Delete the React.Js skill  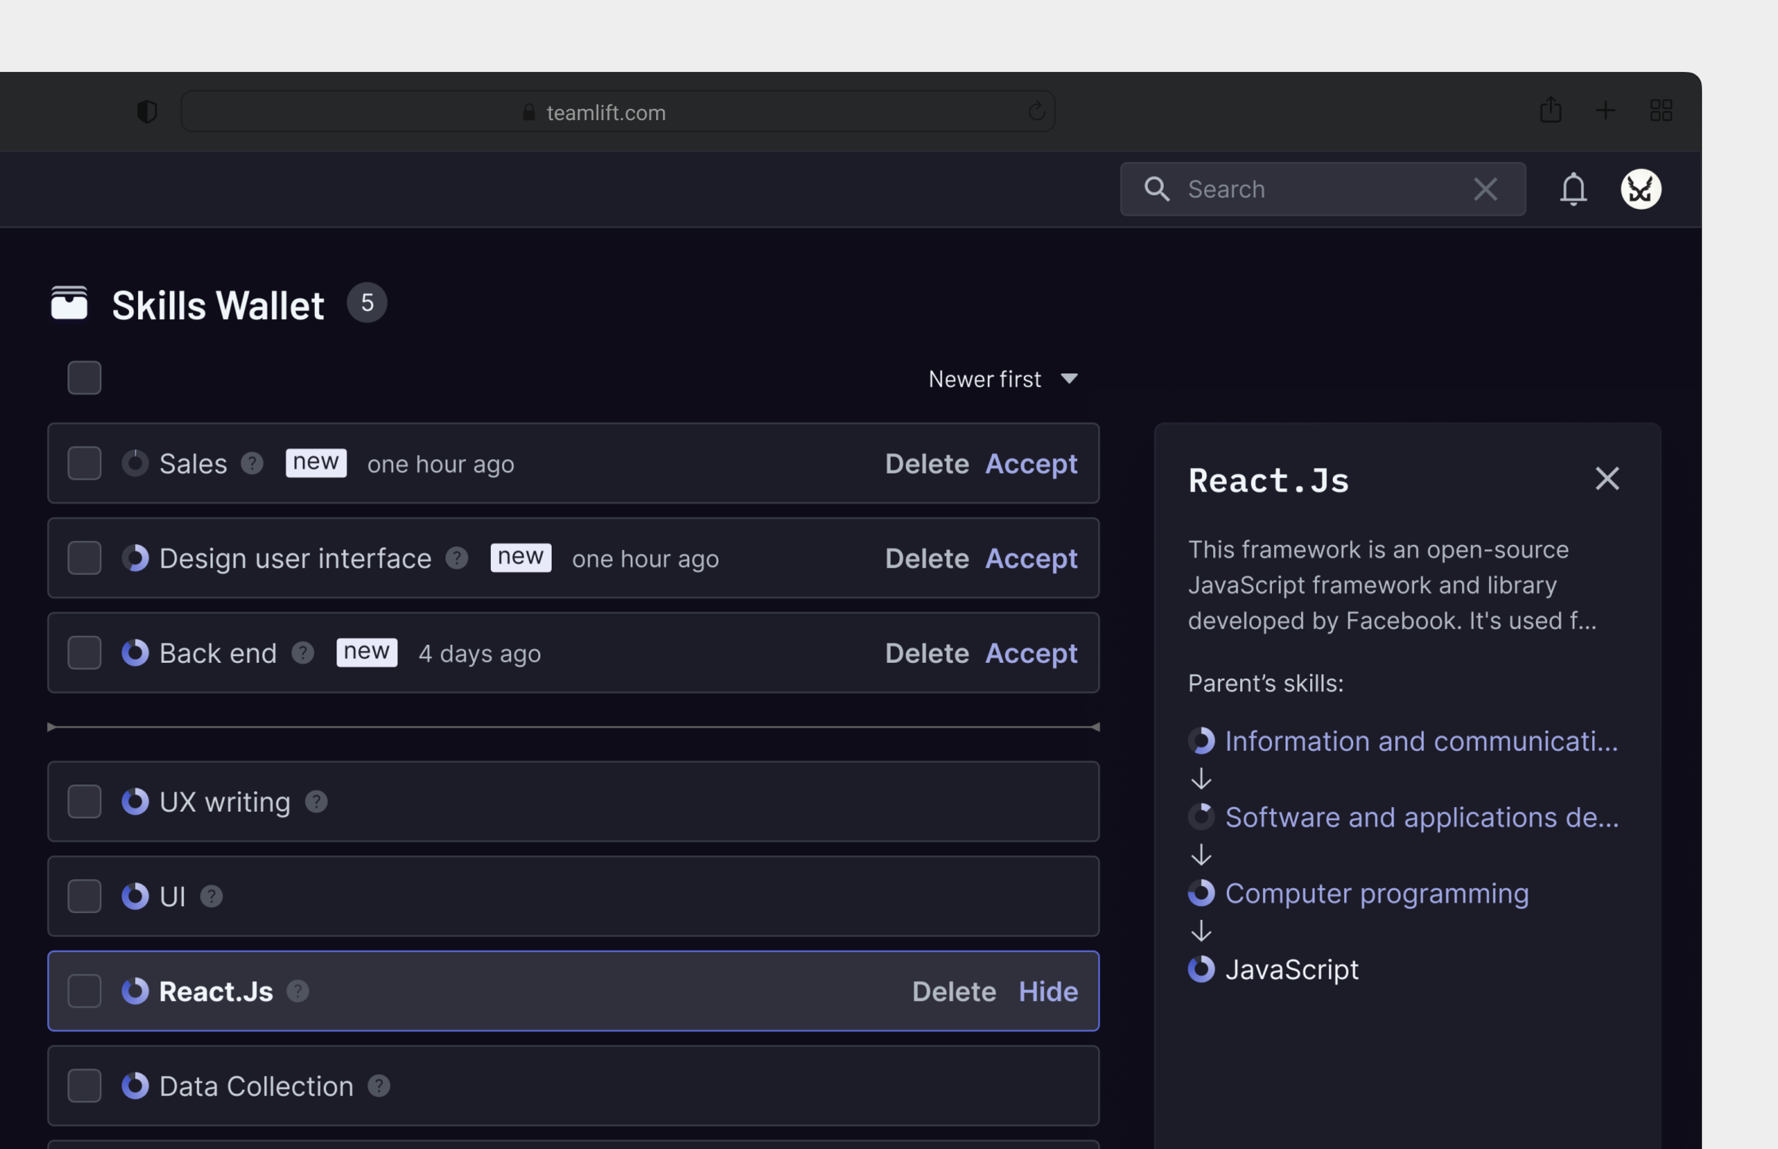(954, 992)
